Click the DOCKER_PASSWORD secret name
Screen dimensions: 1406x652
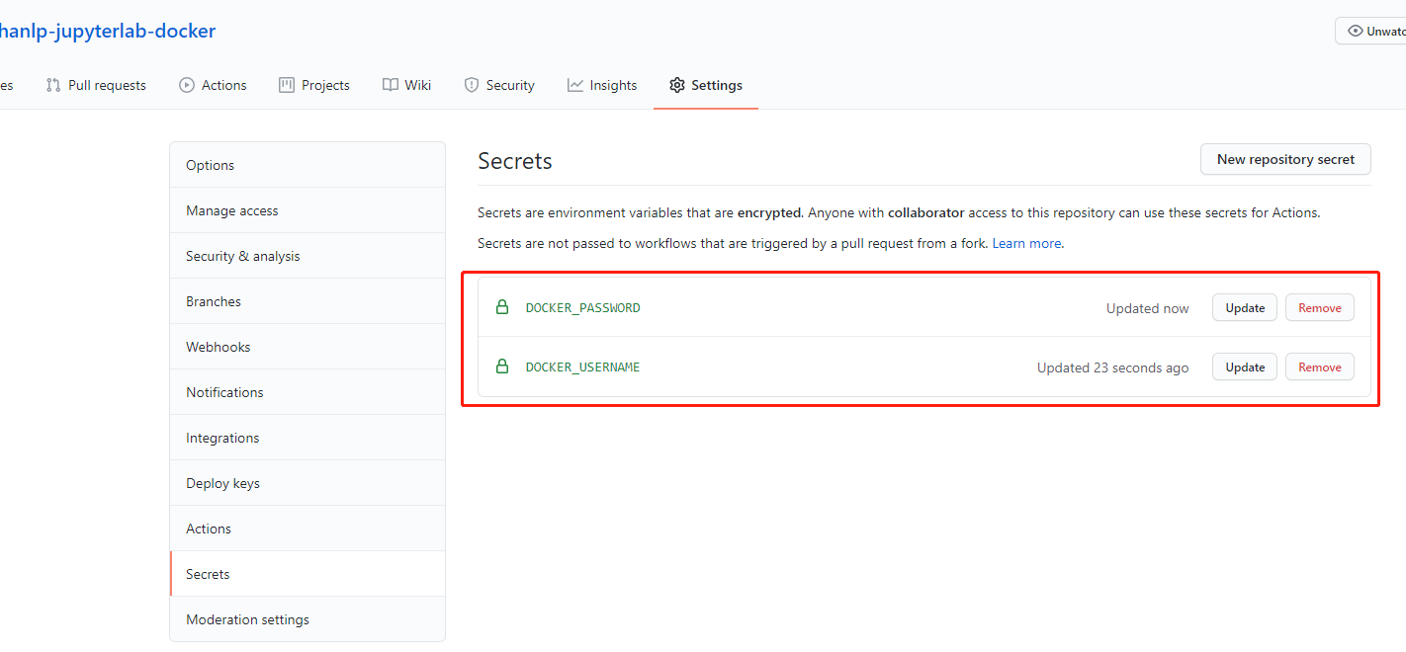coord(582,308)
